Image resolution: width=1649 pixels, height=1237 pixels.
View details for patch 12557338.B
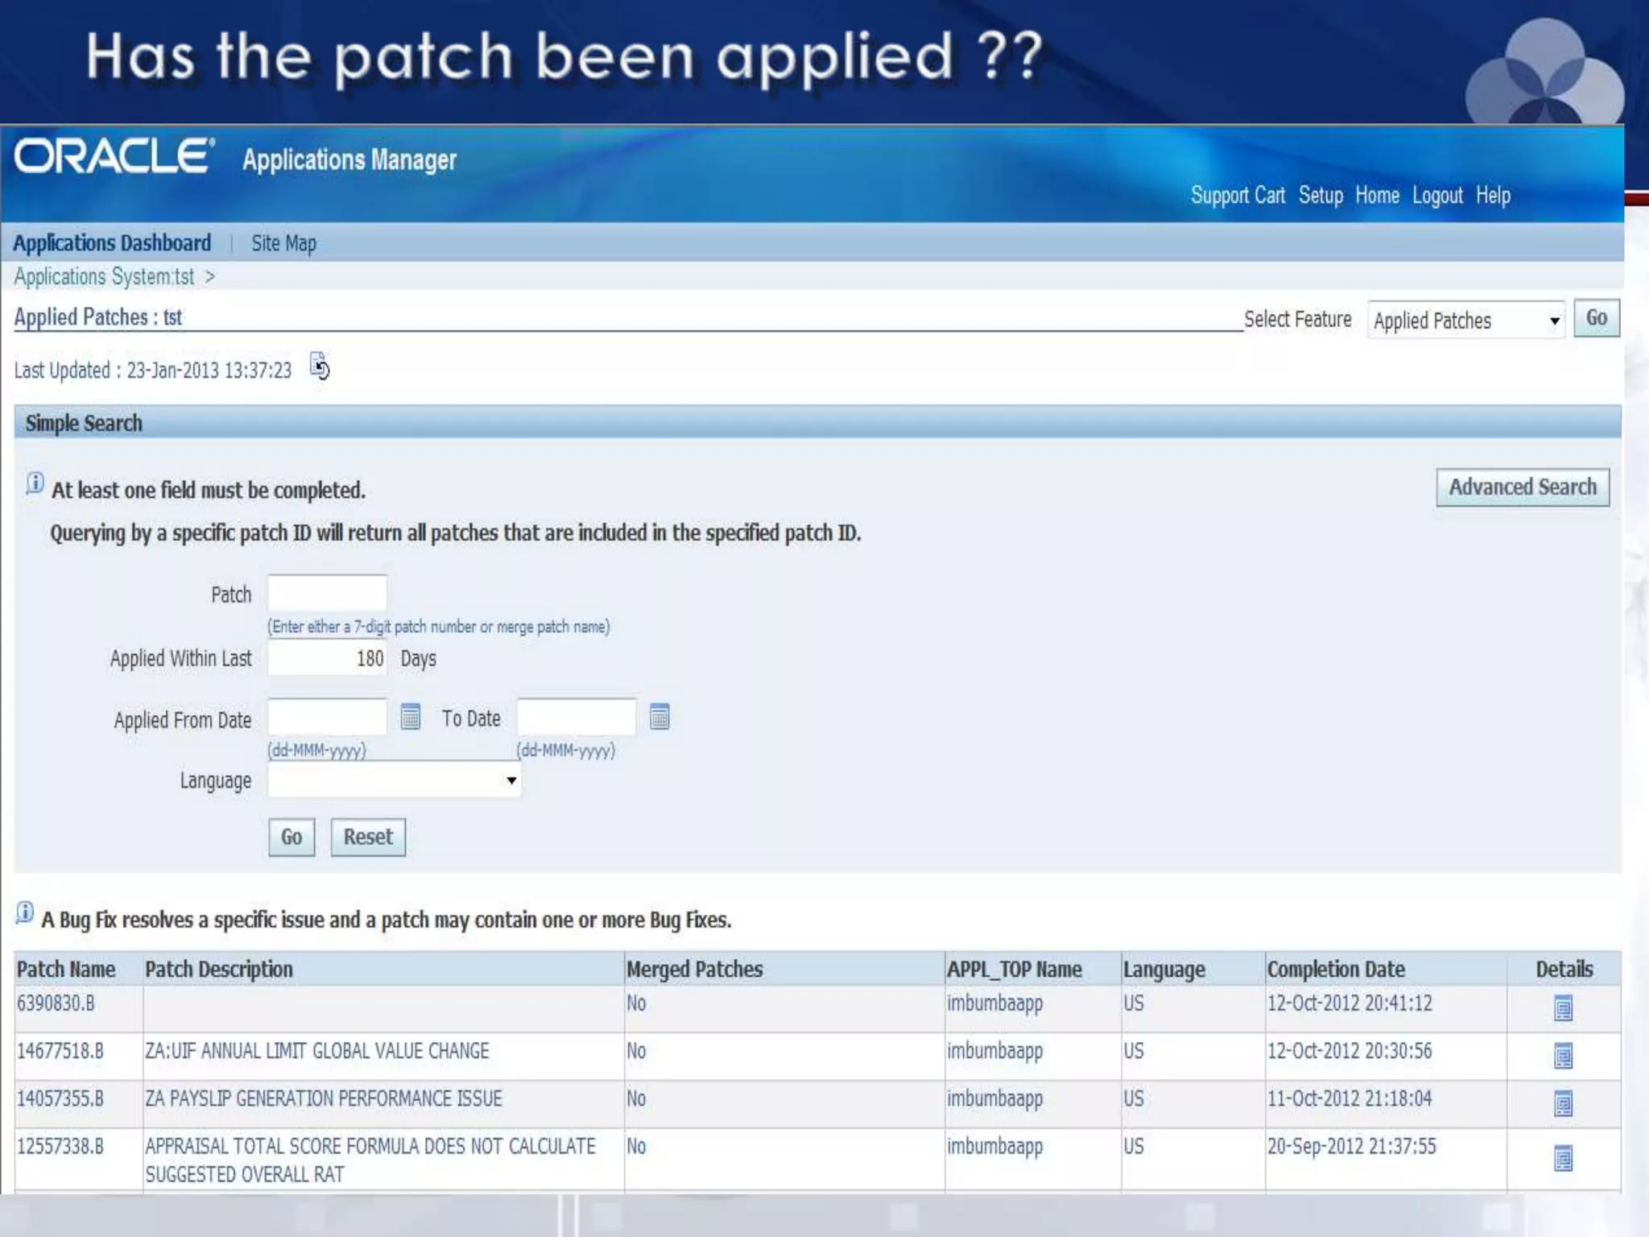click(x=1562, y=1158)
